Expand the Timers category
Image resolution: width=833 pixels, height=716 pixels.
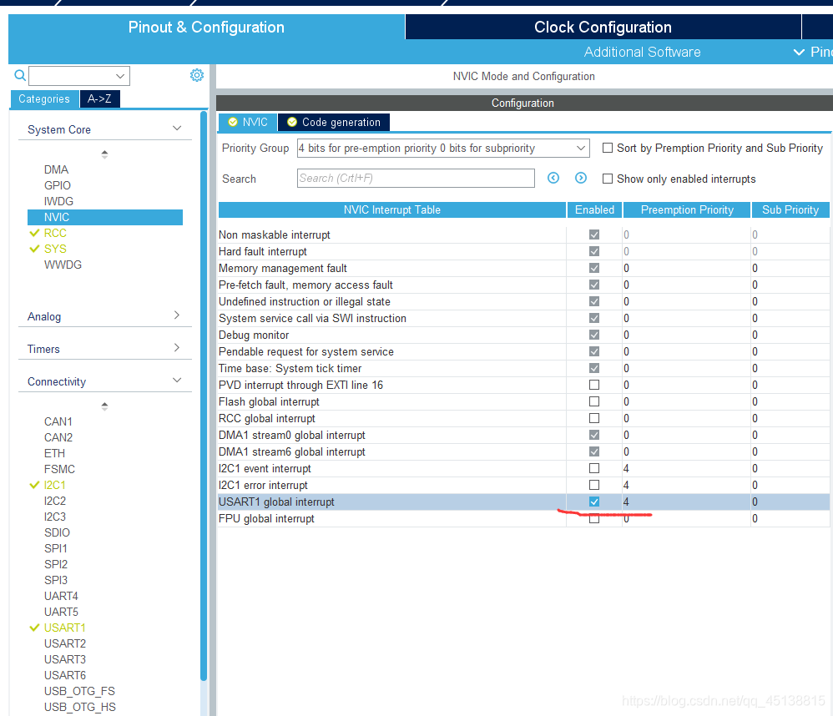pos(177,348)
